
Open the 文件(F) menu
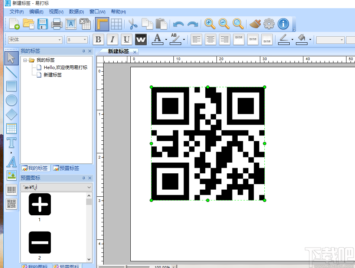coord(17,12)
